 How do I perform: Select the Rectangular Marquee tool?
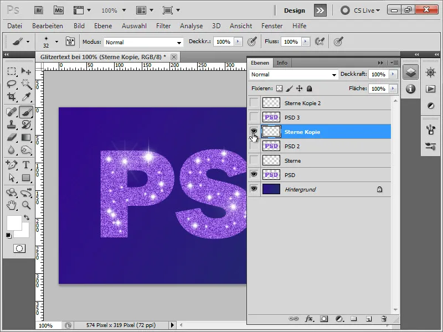[x=12, y=71]
